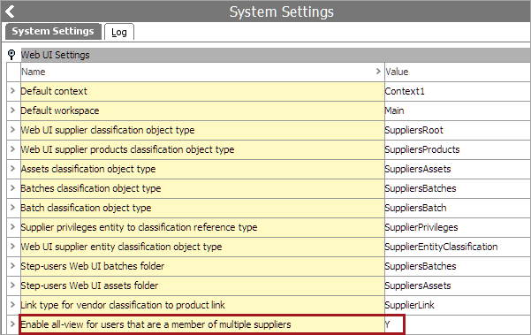Edit the Main workspace value field
Image resolution: width=531 pixels, height=335 pixels.
pyautogui.click(x=458, y=110)
